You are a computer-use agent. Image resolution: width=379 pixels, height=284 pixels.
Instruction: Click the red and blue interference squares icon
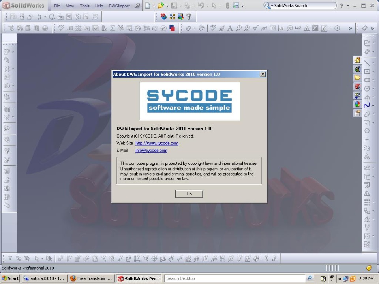tap(172, 28)
